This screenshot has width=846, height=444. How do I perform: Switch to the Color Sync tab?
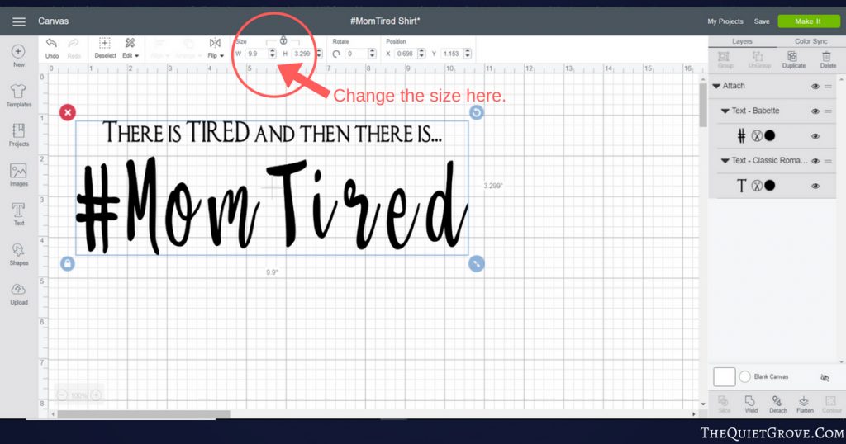(x=810, y=41)
